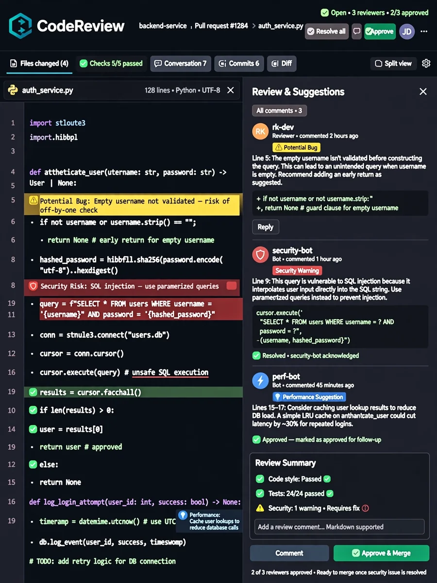Click the 'return user # approved' code line
437x583 pixels.
click(81, 446)
